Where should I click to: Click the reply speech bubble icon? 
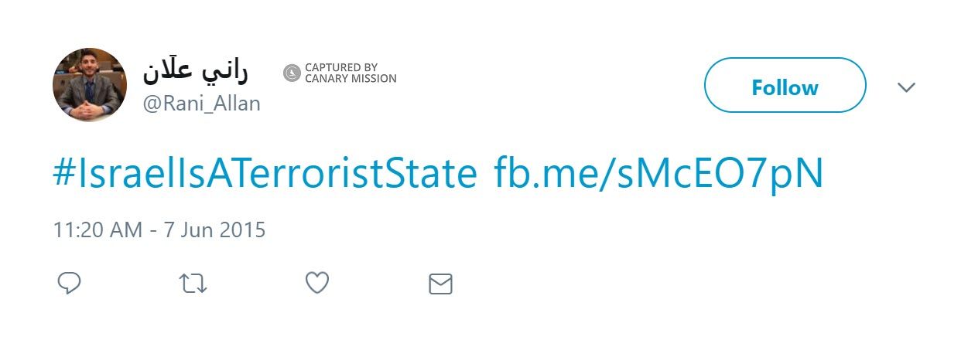[70, 284]
